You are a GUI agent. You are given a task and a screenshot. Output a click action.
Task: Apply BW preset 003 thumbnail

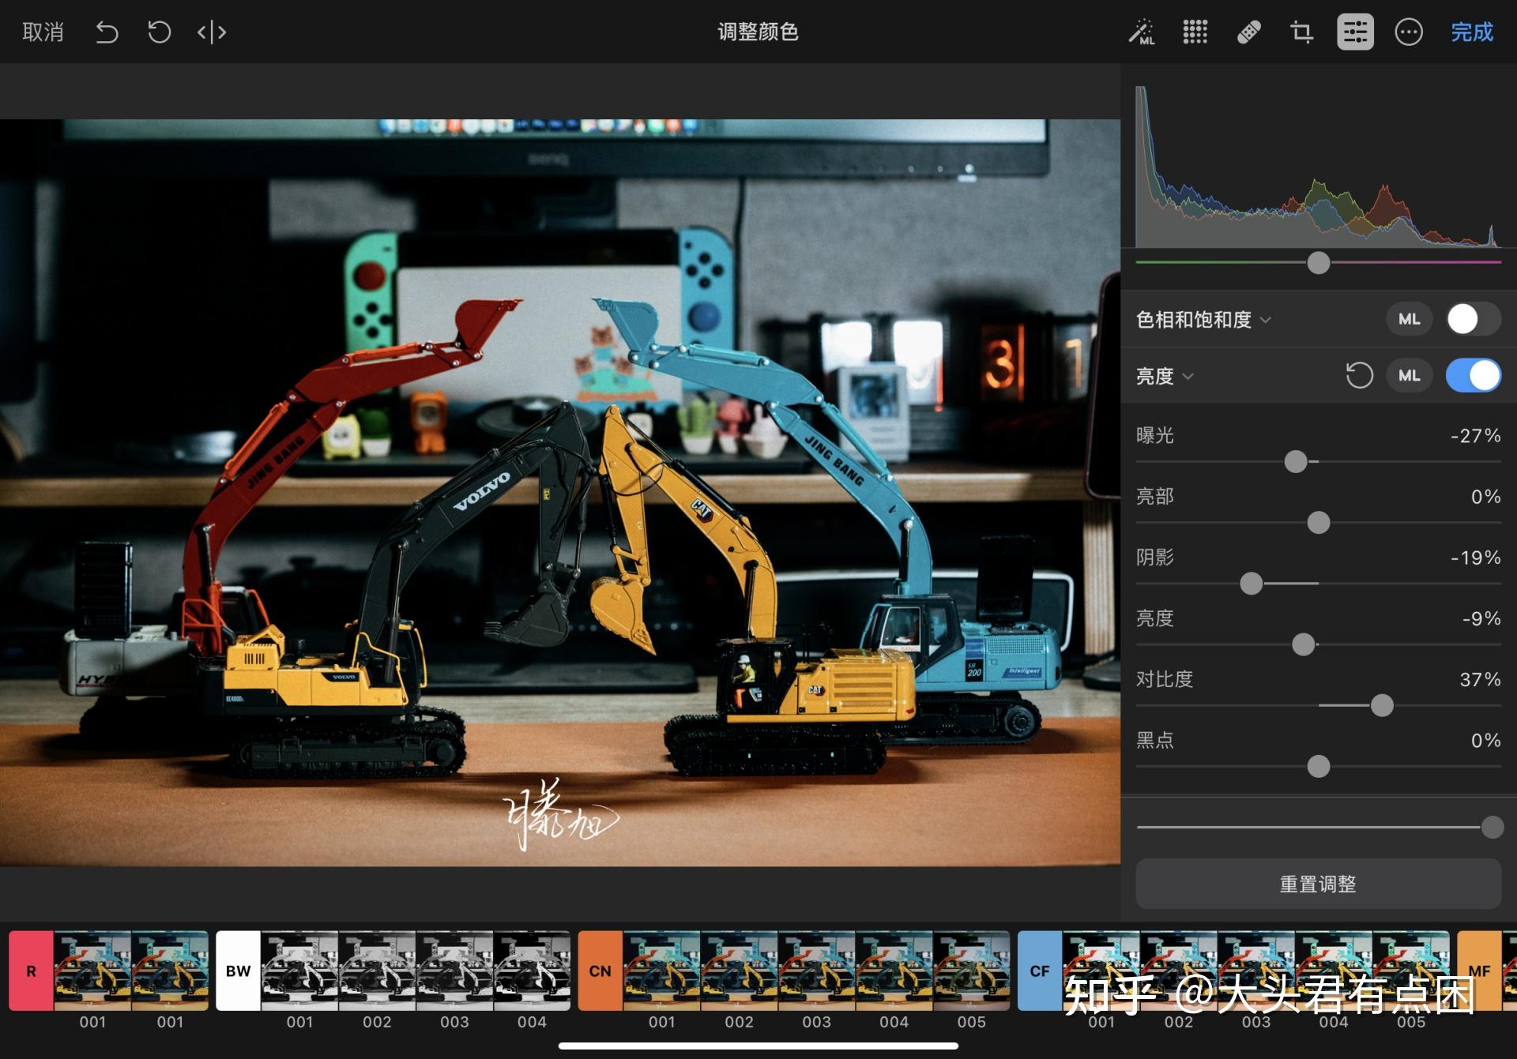coord(454,971)
